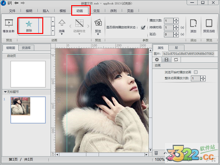Click the 播放全部 (play all) icon
Screen dimensions: 220x165
[9, 24]
